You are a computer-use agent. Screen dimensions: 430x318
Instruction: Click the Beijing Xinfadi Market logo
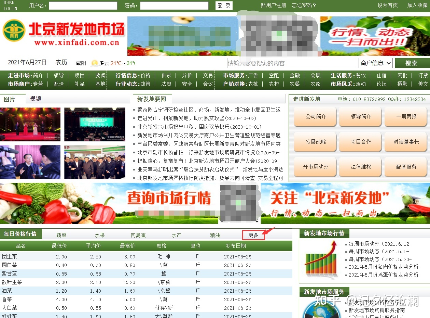[64, 33]
